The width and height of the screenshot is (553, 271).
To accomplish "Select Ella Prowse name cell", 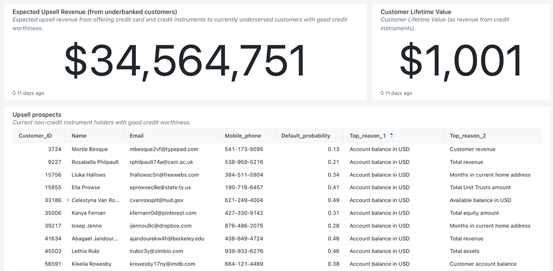I will [x=86, y=188].
